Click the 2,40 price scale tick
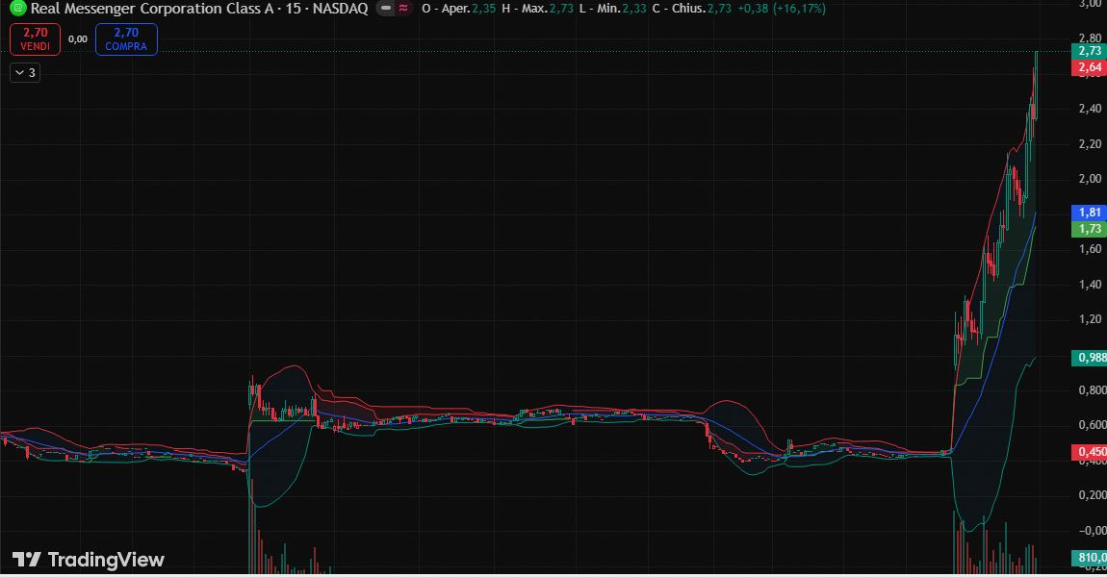The height and width of the screenshot is (577, 1107). point(1090,108)
